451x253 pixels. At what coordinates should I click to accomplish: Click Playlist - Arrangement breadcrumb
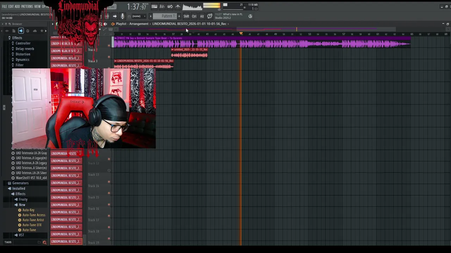[132, 24]
